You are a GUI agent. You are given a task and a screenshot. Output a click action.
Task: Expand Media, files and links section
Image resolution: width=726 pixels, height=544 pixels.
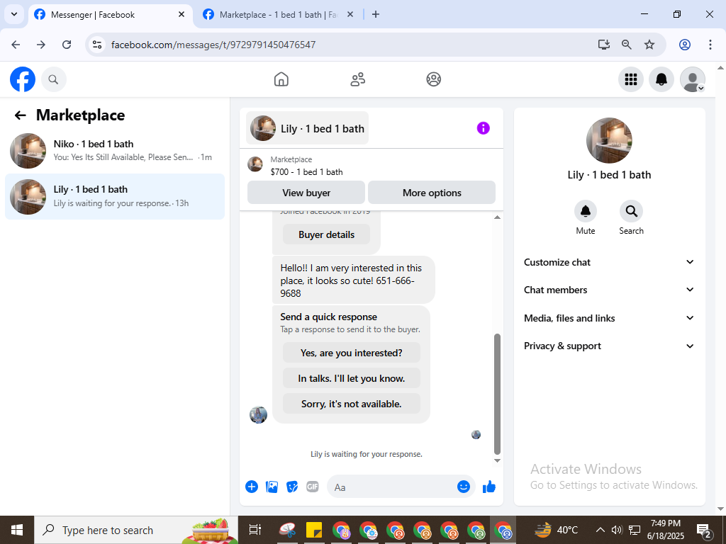click(609, 318)
